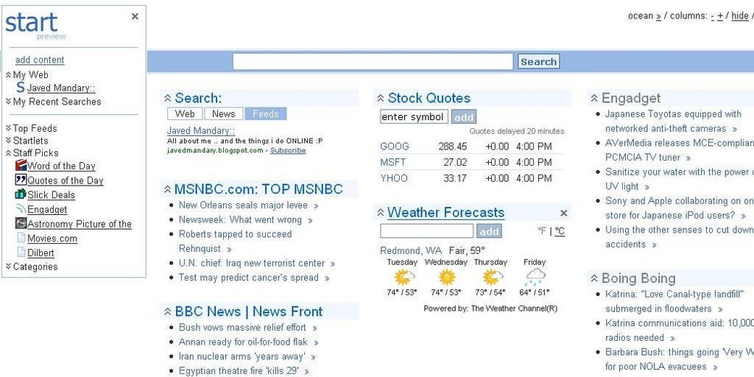Image resolution: width=754 pixels, height=377 pixels.
Task: Open the Word of the Day feed icon
Action: [x=21, y=166]
